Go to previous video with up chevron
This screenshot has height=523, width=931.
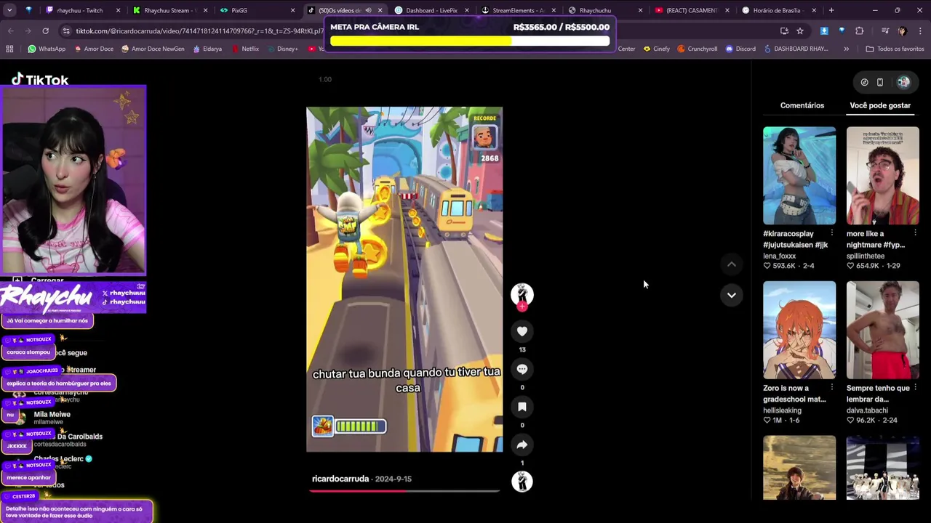coord(732,264)
